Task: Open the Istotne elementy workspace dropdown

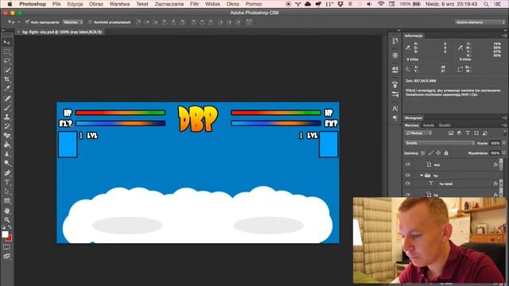Action: coord(480,22)
